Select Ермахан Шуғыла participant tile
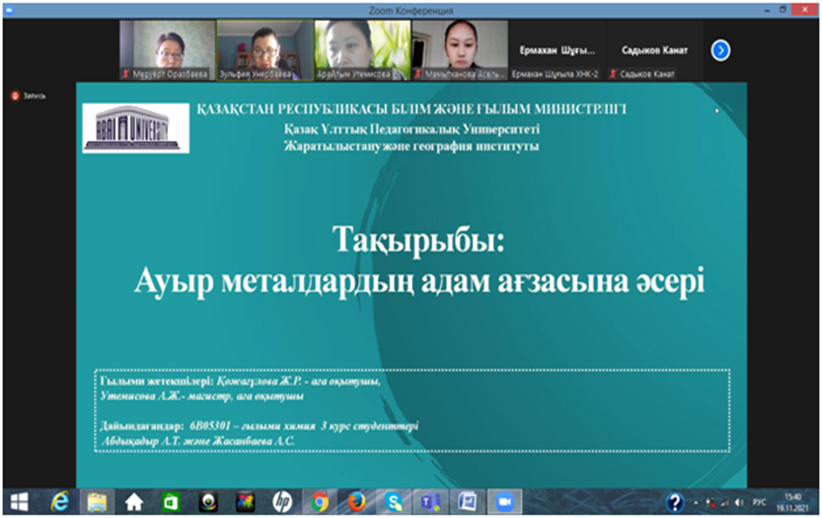The width and height of the screenshot is (822, 518). point(559,50)
